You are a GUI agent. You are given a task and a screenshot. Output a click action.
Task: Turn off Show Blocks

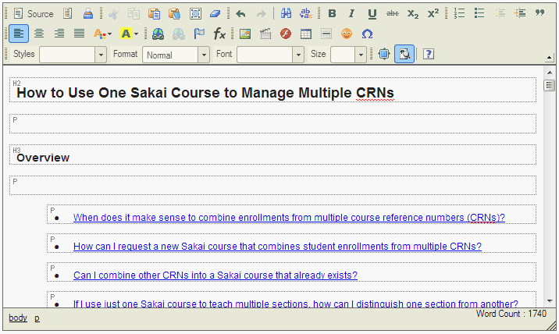pyautogui.click(x=404, y=54)
